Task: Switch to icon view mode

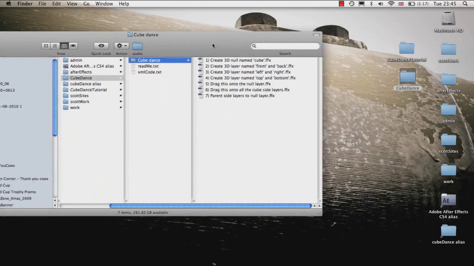Action: (46, 46)
